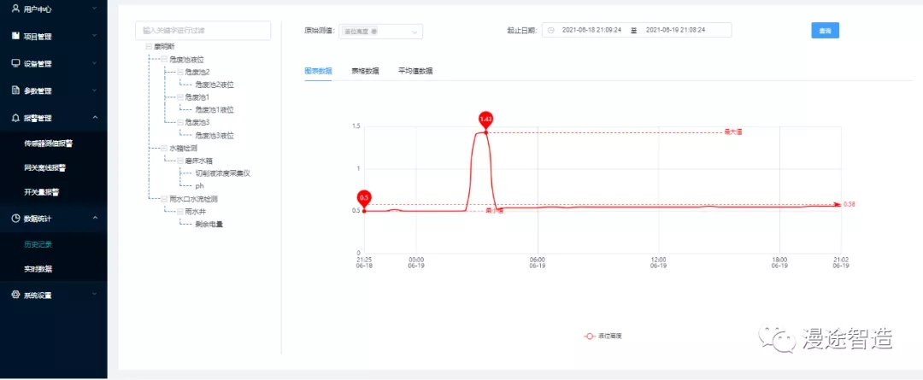
Task: Collapse the 报警管理 menu chevron
Action: point(95,118)
